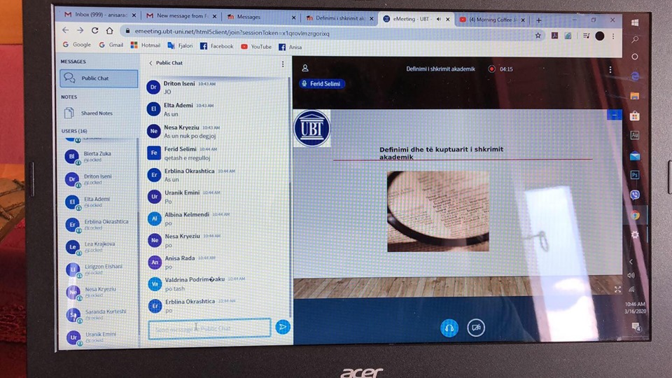Select user Blerta Zuka in the users list
Screen dimensions: 672x378
tap(98, 157)
